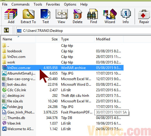Viewport: 151px width, 136px height.
Task: Click the Find binoculars toolbar icon
Action: point(93,14)
